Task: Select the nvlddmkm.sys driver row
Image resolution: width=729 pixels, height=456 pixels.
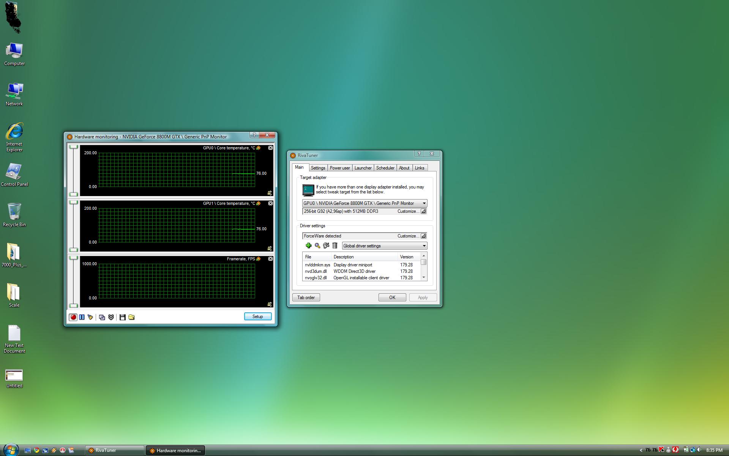Action: point(361,265)
